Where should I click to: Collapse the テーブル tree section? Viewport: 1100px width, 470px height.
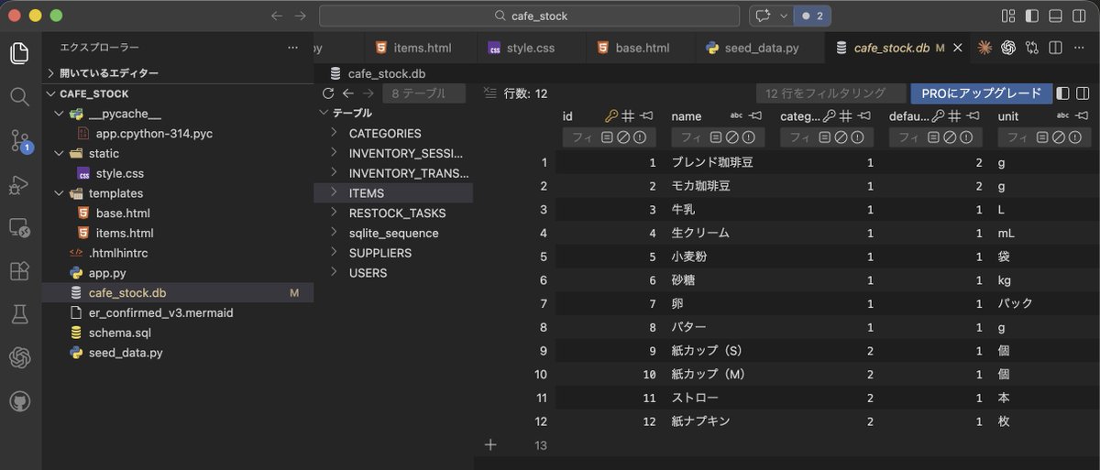[x=323, y=113]
